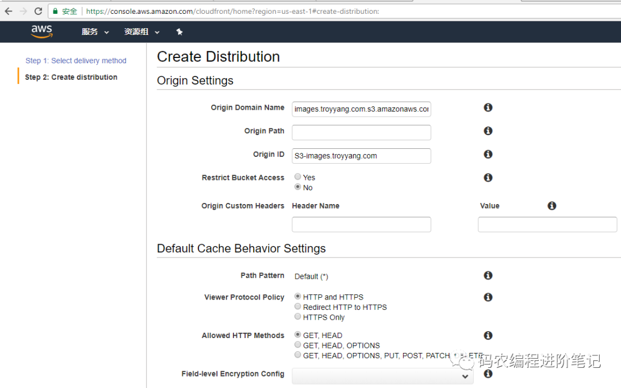Open Field-level Encryption Config dropdown

pos(382,377)
